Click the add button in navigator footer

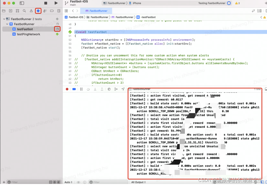pos(4,182)
